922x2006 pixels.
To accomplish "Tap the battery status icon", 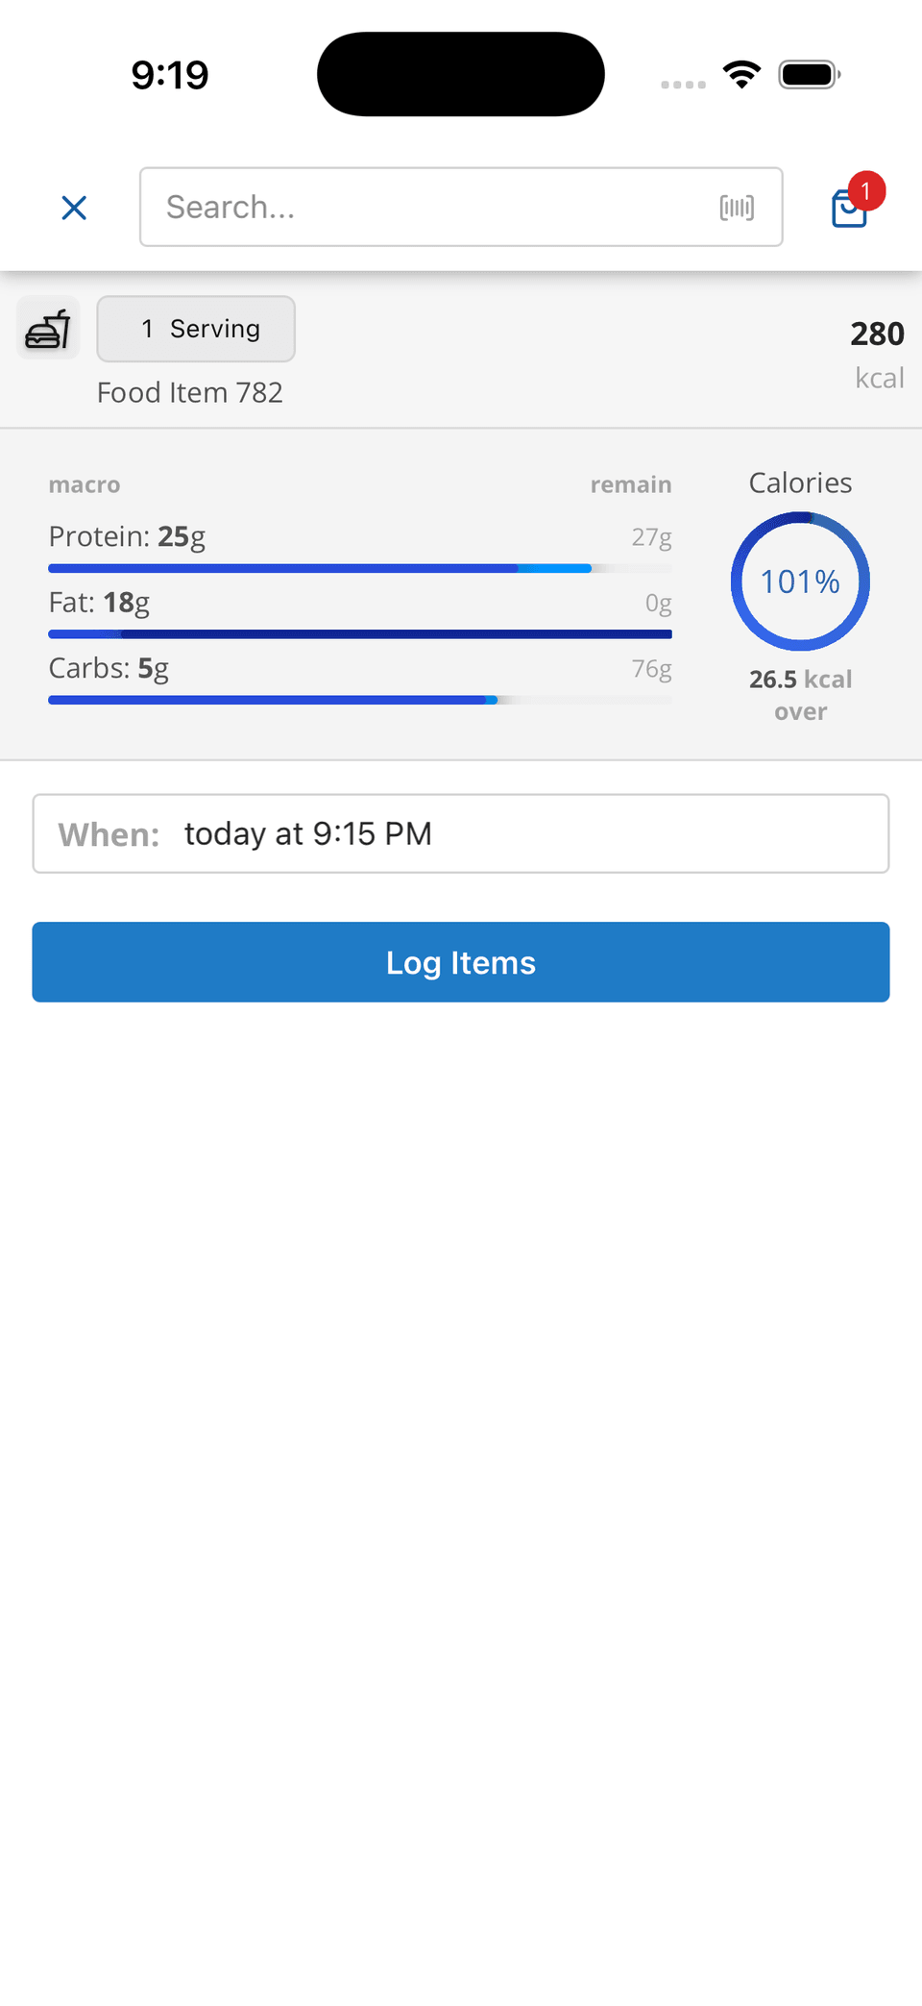I will click(809, 74).
